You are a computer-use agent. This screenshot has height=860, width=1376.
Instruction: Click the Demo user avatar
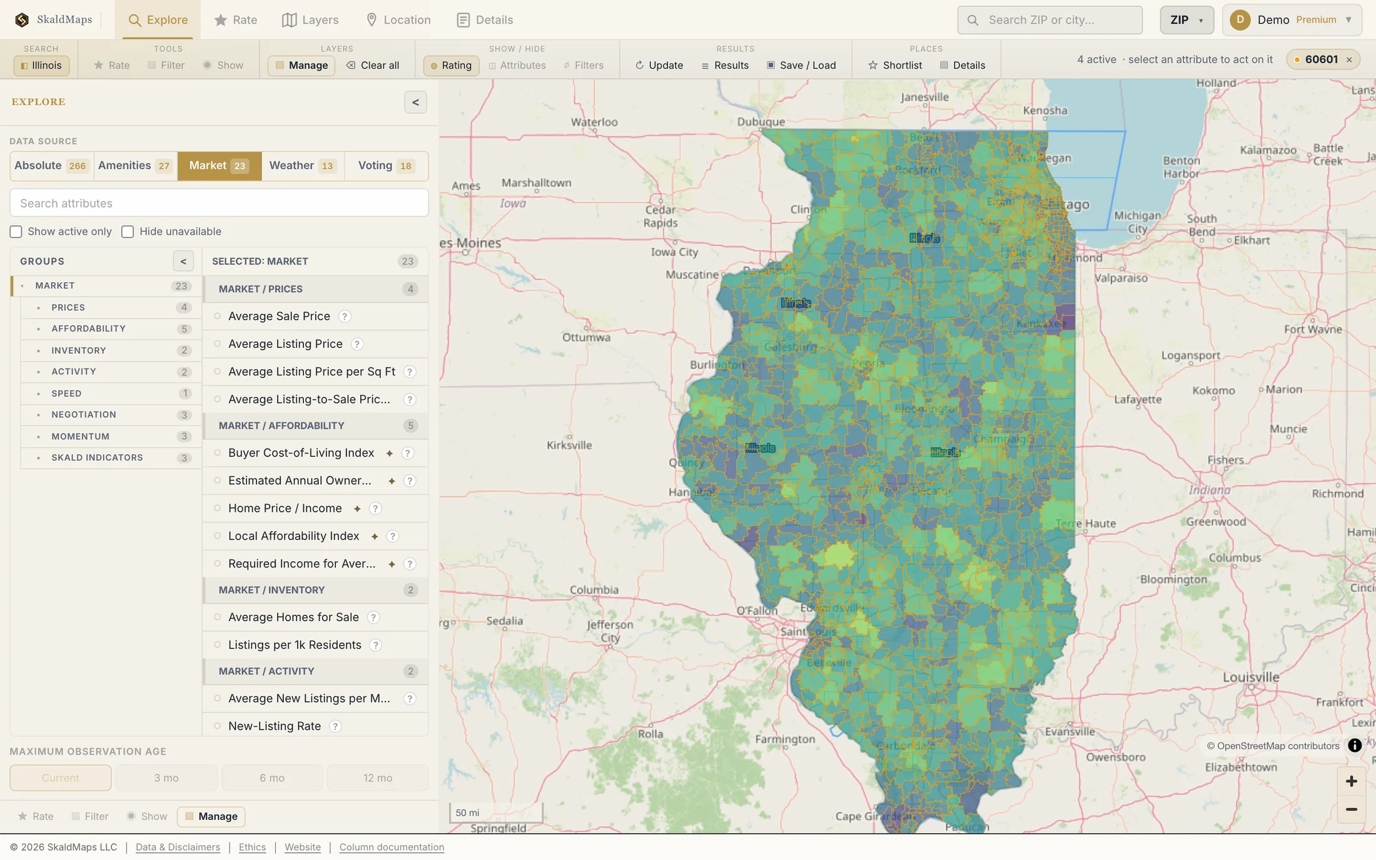[1240, 20]
